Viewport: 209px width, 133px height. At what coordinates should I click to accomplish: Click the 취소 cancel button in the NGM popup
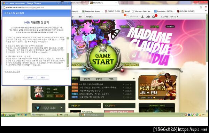pos(43,77)
